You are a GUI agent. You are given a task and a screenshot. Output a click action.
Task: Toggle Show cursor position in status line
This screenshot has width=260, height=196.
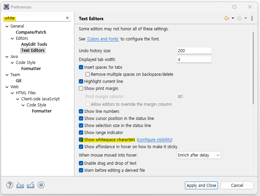tap(81, 119)
